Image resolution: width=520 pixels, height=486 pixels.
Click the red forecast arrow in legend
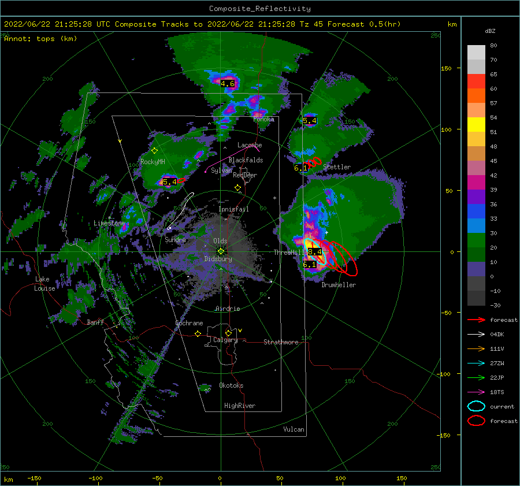pos(476,320)
